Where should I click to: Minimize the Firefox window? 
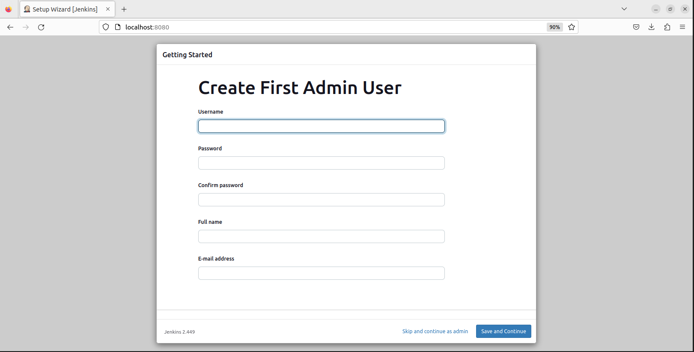(656, 9)
